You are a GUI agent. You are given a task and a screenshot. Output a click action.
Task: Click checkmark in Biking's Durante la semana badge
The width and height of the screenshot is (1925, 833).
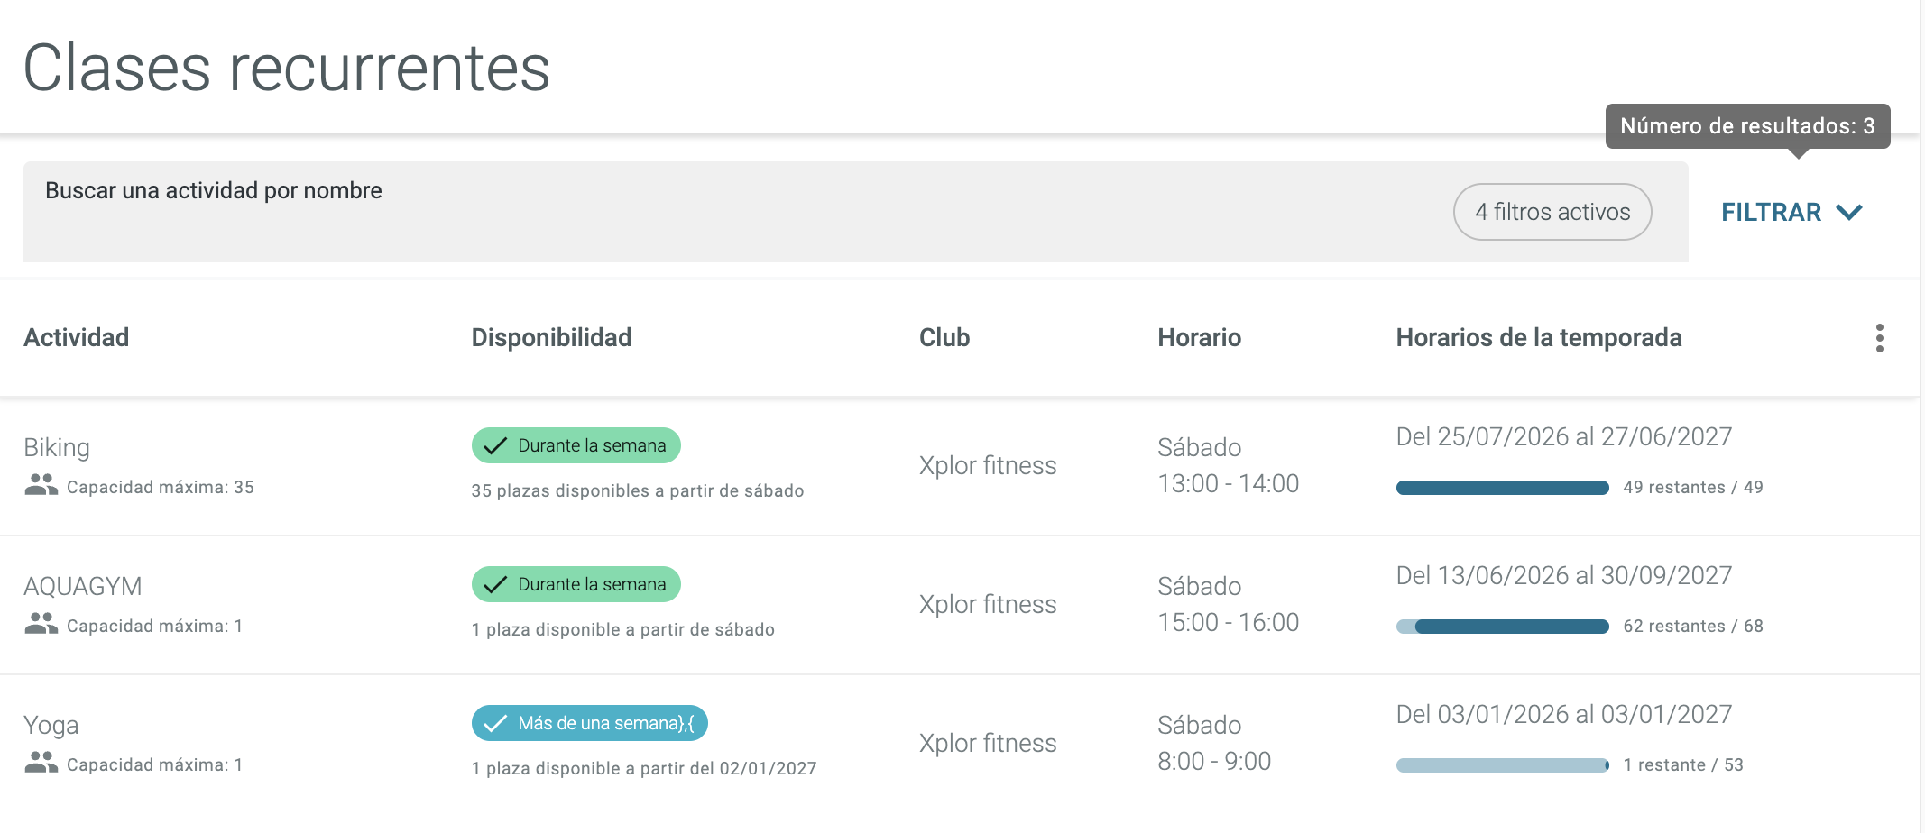[x=495, y=445]
